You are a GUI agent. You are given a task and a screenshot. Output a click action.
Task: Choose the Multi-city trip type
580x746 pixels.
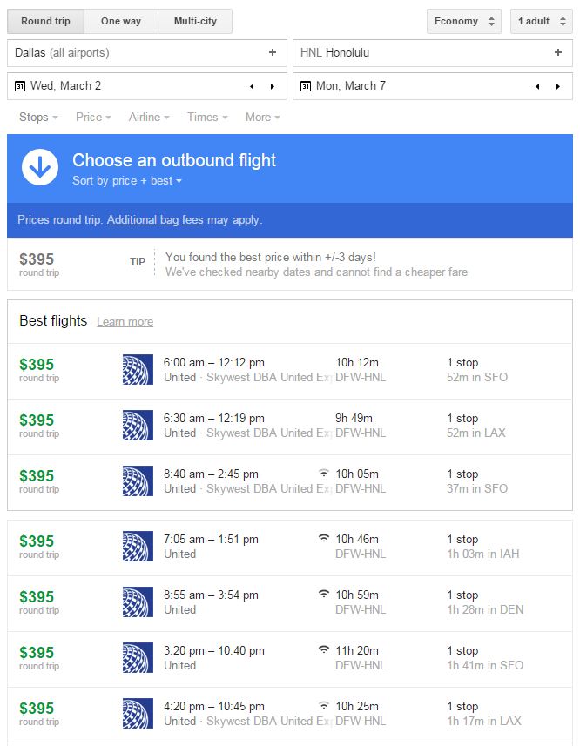195,21
